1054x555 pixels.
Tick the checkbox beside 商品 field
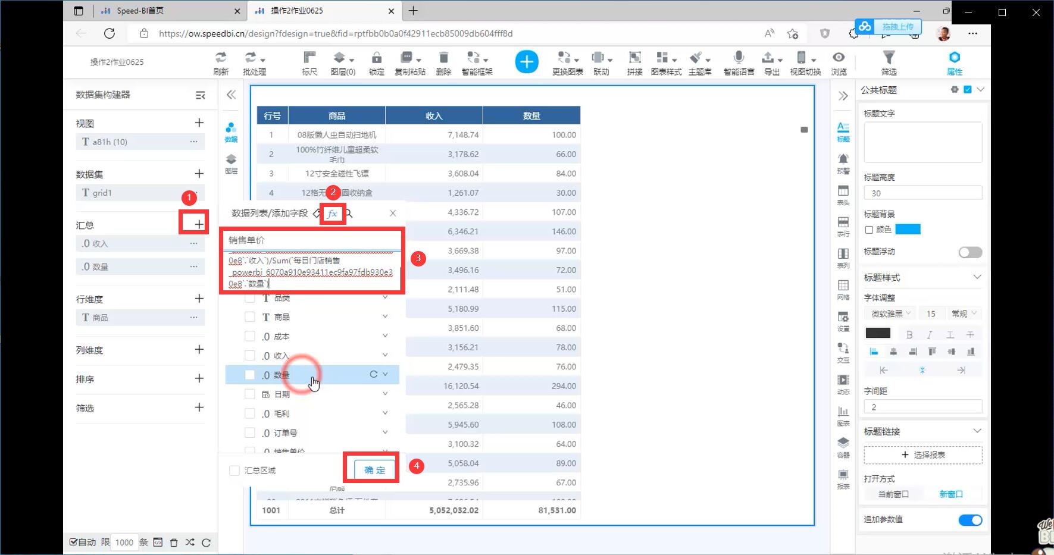(x=250, y=317)
